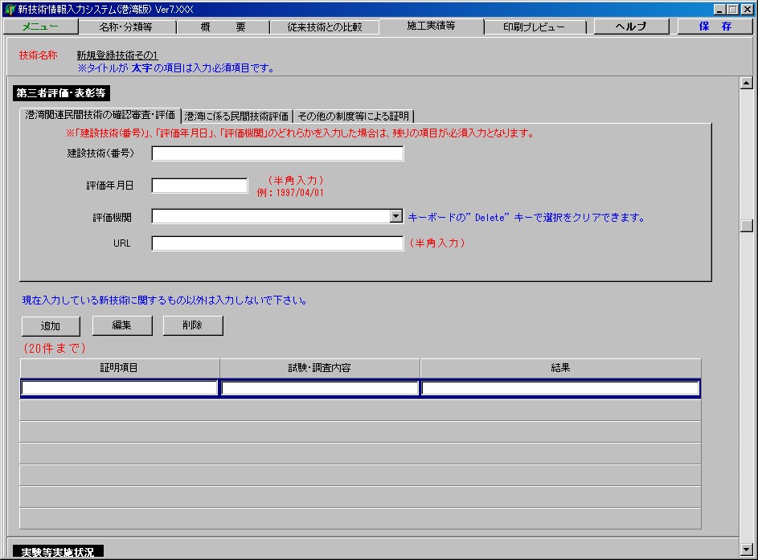Click the 建設技術(番号) input field

tap(277, 153)
